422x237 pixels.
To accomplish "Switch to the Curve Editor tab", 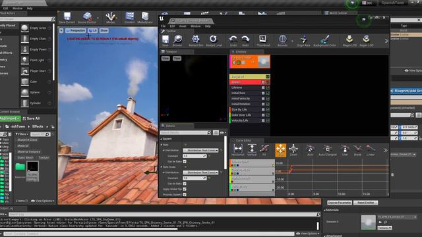I will pyautogui.click(x=243, y=140).
